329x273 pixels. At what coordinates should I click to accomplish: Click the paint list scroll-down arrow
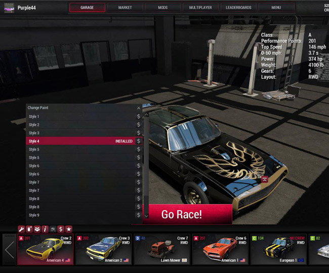[146, 216]
